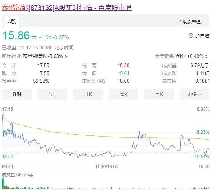
Task: Click the time label 09:30
Action: pos(7,166)
